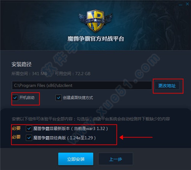191x170 pixels.
Task: Click the 魔兽争霸官方对战平台 title text
Action: click(95, 39)
